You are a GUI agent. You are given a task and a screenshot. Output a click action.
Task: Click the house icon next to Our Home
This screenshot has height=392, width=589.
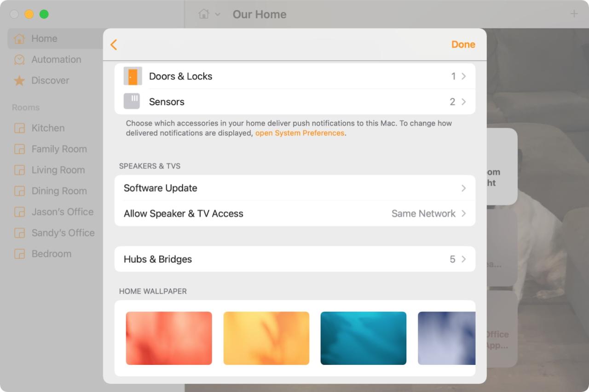pyautogui.click(x=204, y=14)
